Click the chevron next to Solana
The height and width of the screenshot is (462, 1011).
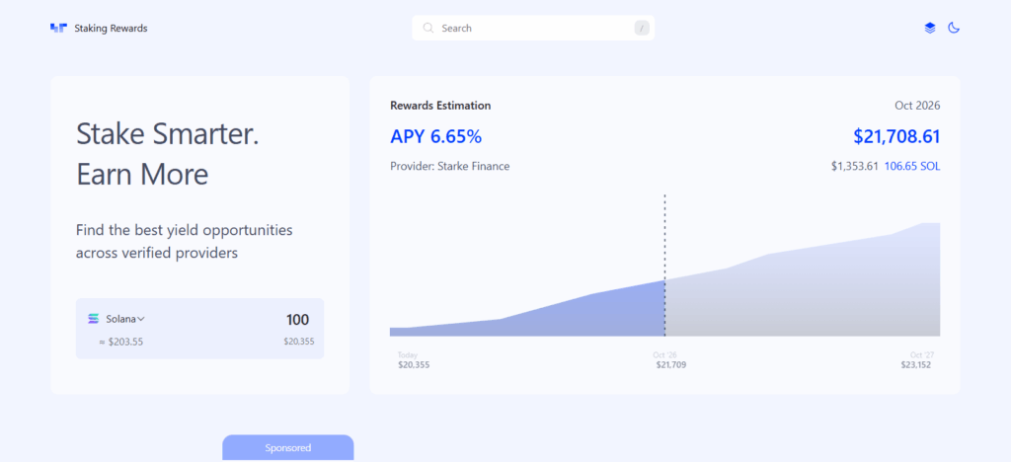point(141,319)
